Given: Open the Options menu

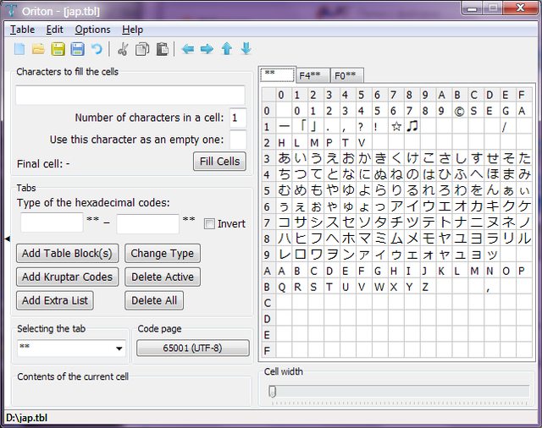Looking at the screenshot, I should [92, 30].
